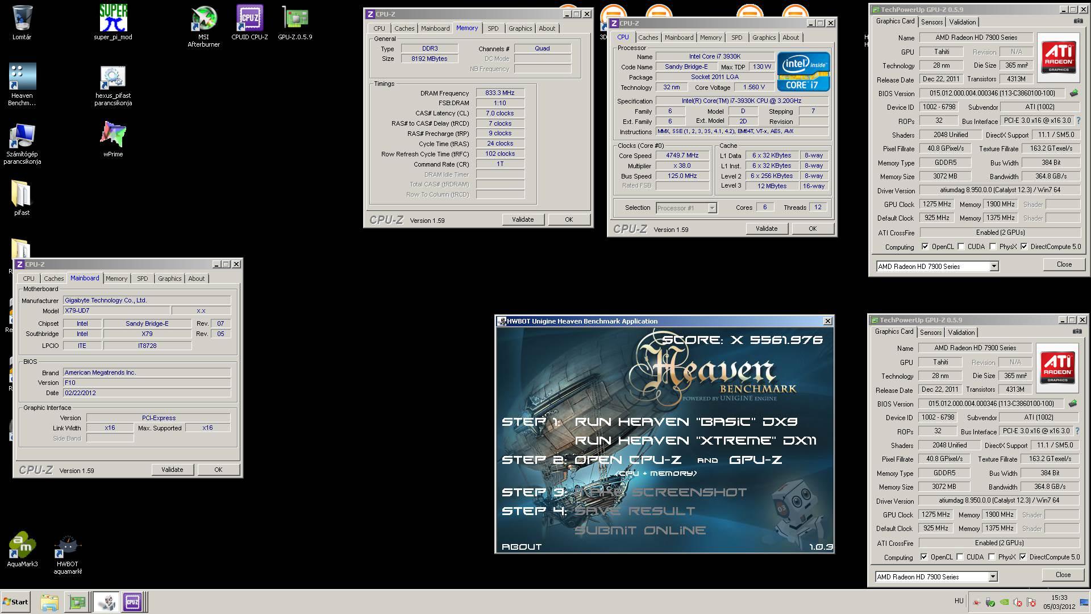The height and width of the screenshot is (614, 1091).
Task: Open Számítógép parancsikonja desktop icon
Action: click(x=22, y=143)
